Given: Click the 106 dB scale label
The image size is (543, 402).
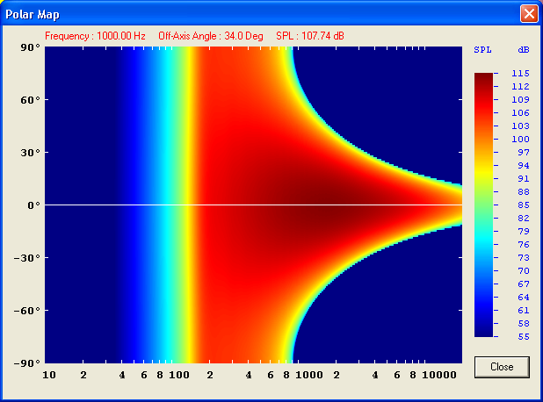Looking at the screenshot, I should click(x=520, y=112).
